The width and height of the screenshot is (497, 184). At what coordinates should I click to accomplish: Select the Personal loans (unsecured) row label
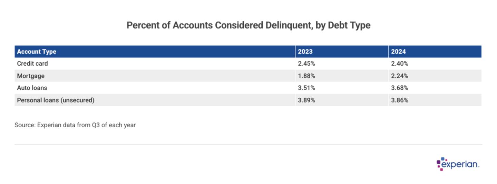click(x=56, y=100)
